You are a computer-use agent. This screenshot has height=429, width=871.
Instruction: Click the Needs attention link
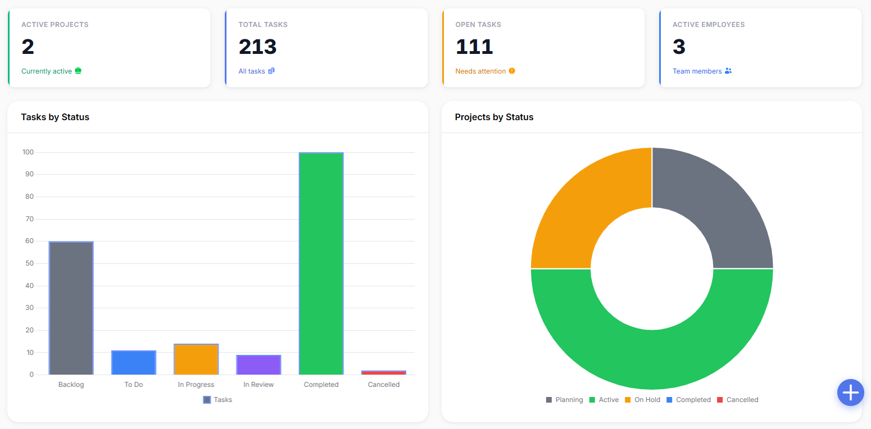pos(480,71)
